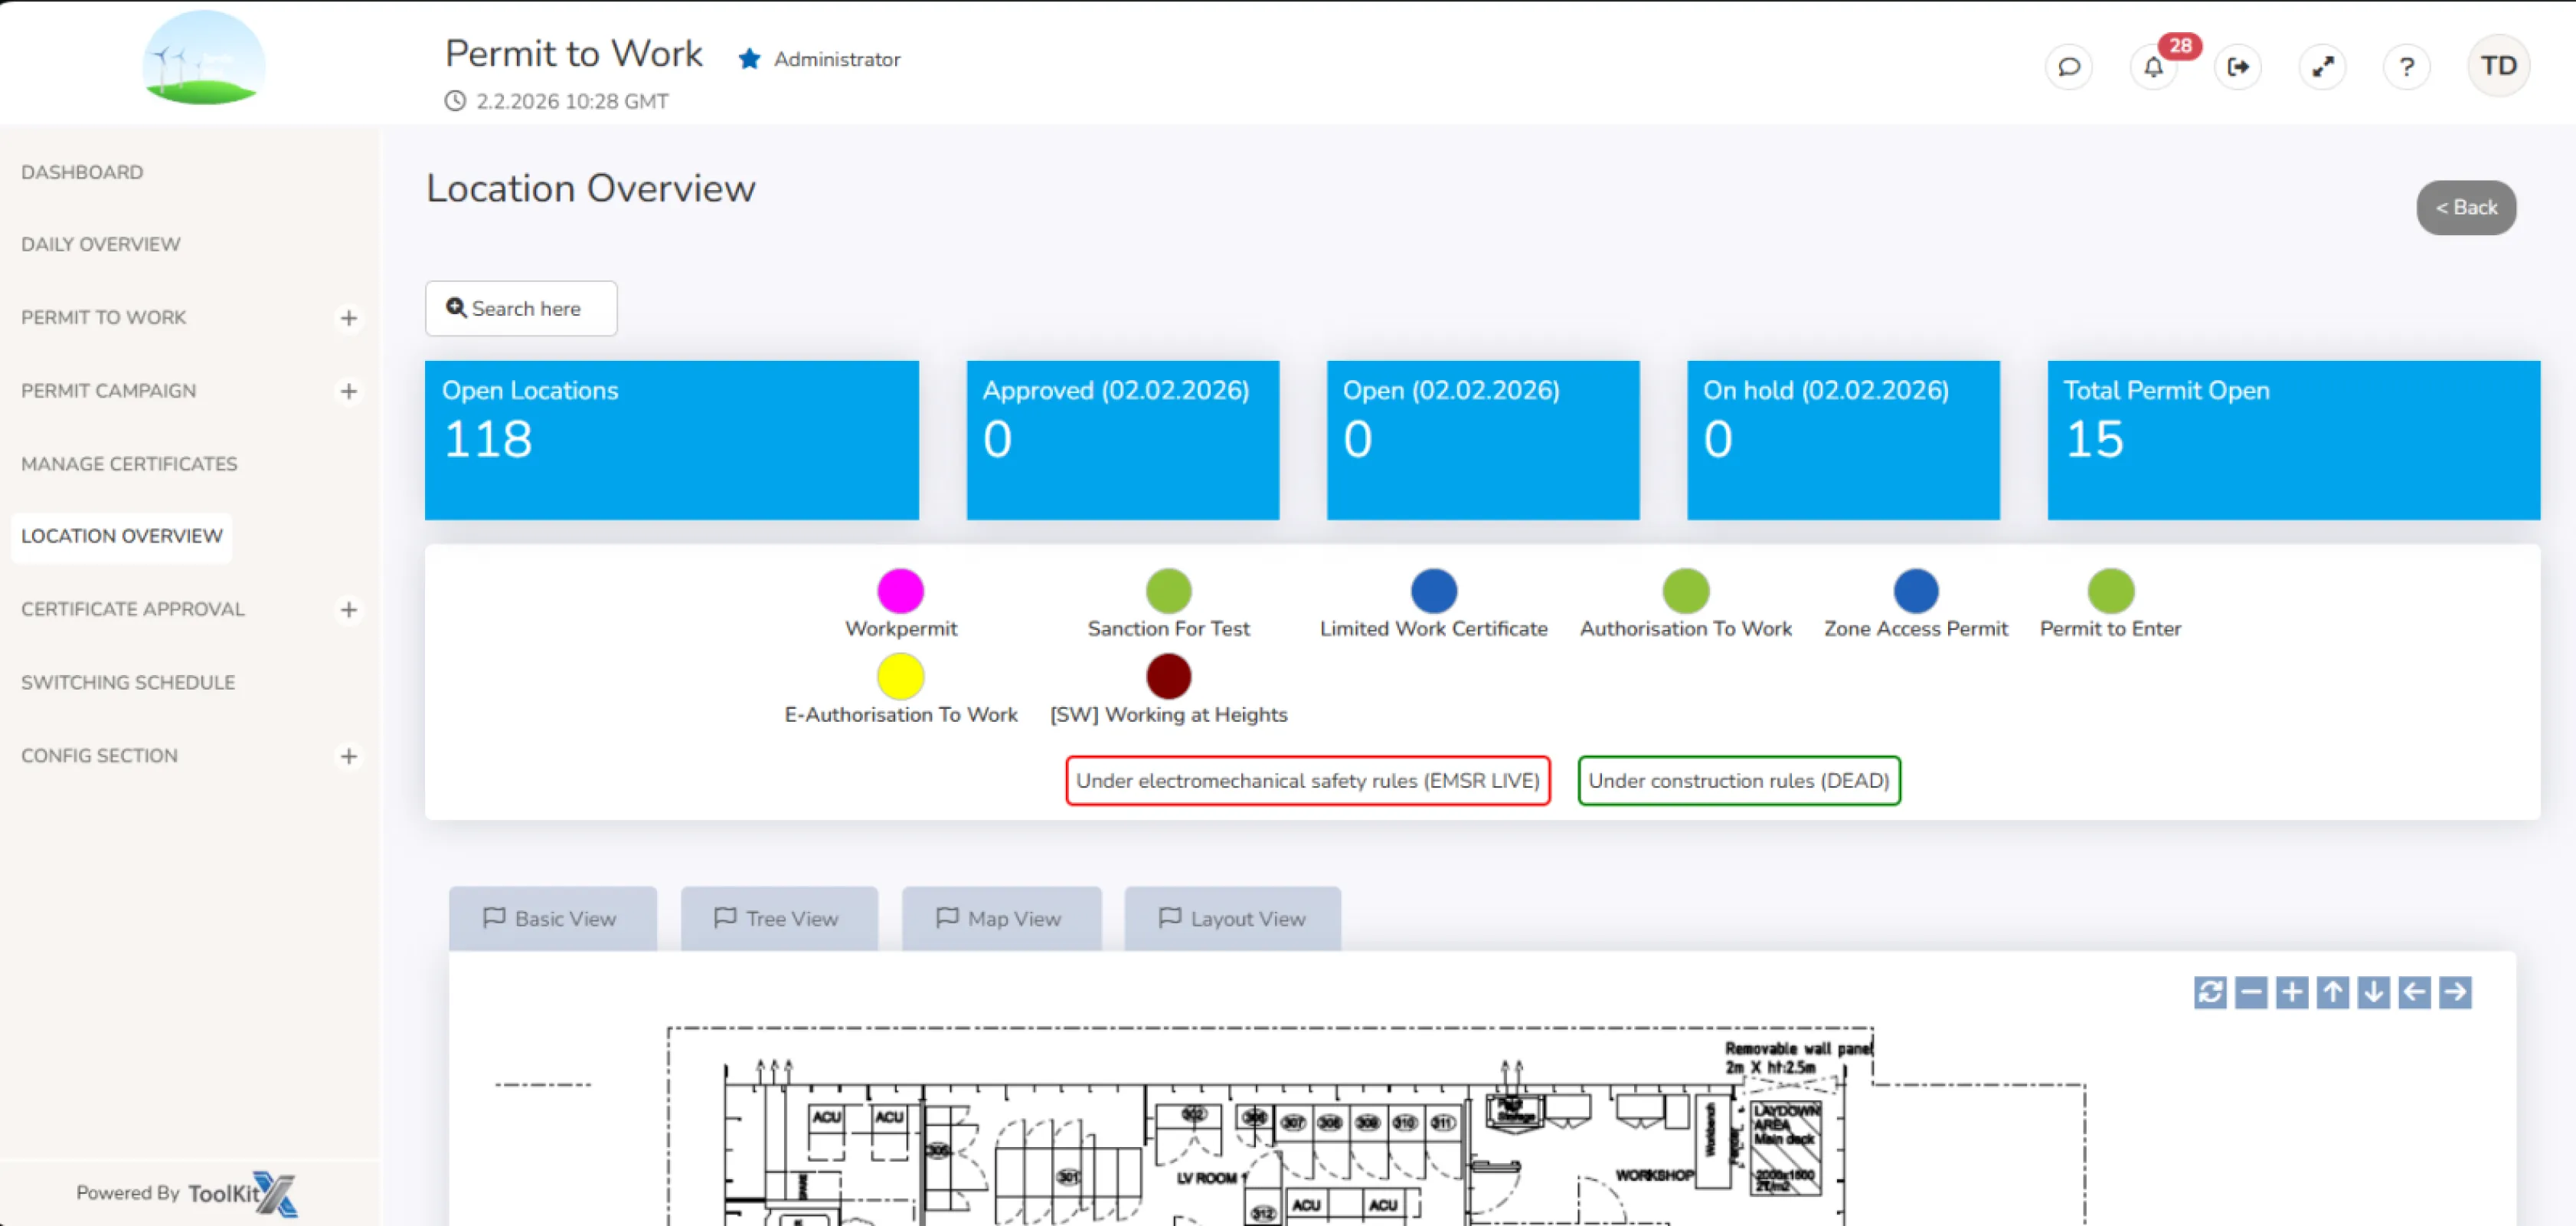Click the Back button
Screen dimensions: 2576x1226
click(2466, 207)
